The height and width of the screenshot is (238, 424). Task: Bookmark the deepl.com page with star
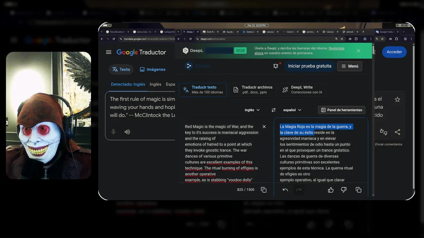click(343, 39)
